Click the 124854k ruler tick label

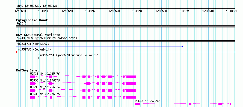(x=44, y=11)
